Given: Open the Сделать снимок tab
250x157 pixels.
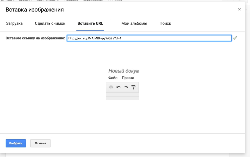Looking at the screenshot, I should [x=50, y=23].
